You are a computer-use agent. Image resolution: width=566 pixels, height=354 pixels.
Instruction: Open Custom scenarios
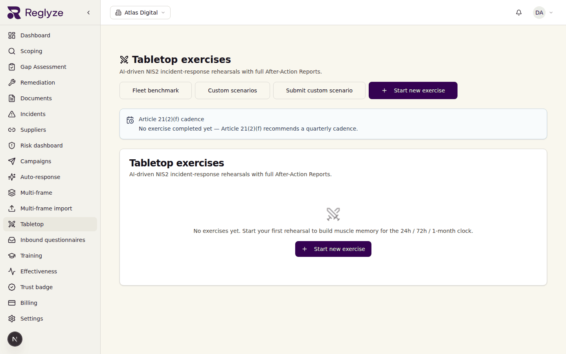[x=232, y=90]
